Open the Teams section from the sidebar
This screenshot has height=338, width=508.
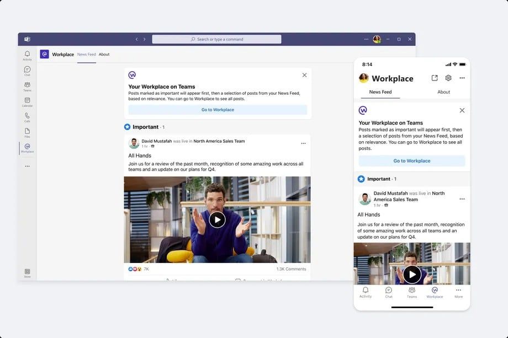[x=27, y=85]
